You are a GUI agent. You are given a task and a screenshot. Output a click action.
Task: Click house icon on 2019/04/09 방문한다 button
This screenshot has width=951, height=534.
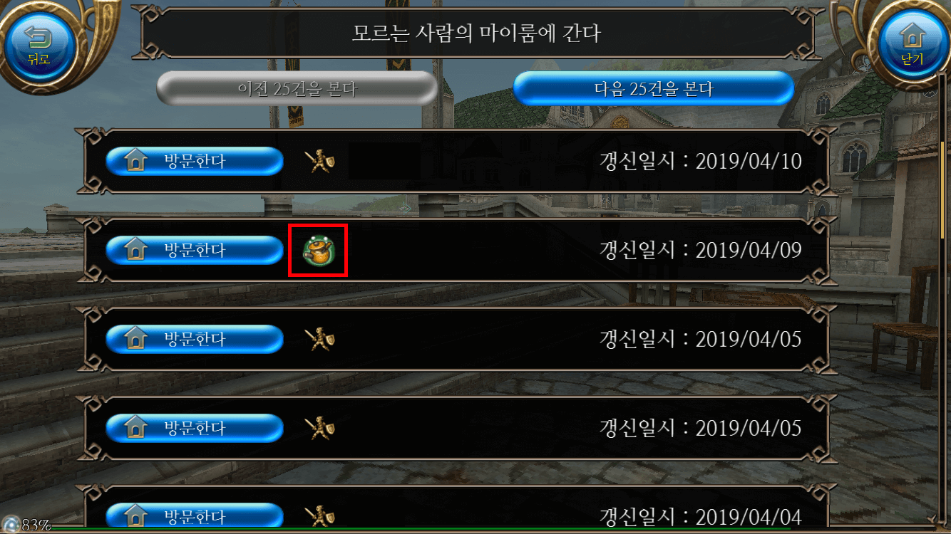pyautogui.click(x=135, y=250)
